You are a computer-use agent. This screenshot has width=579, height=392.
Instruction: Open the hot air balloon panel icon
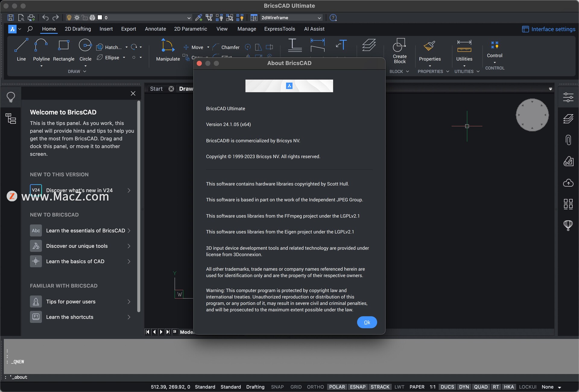(568, 225)
